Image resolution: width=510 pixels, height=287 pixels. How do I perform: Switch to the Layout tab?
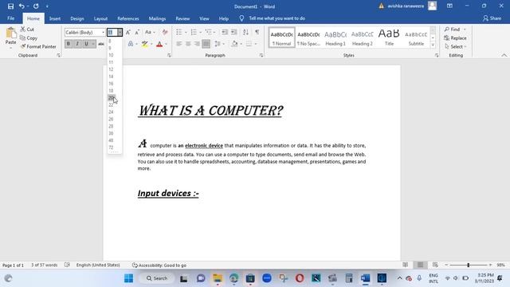[x=100, y=18]
